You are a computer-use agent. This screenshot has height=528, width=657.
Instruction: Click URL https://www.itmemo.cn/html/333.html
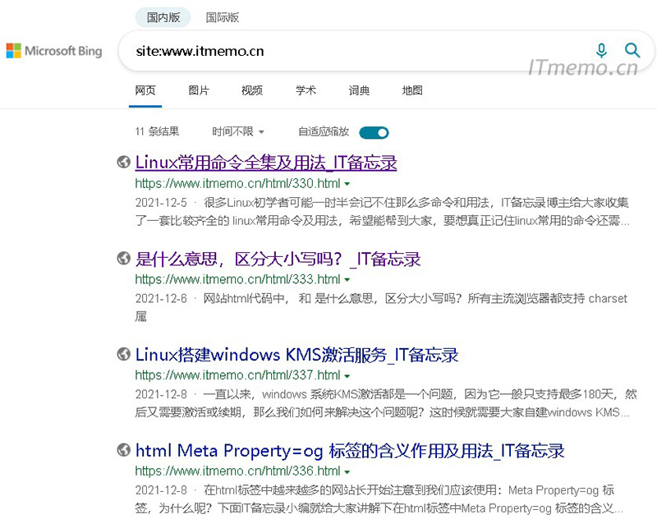click(237, 279)
